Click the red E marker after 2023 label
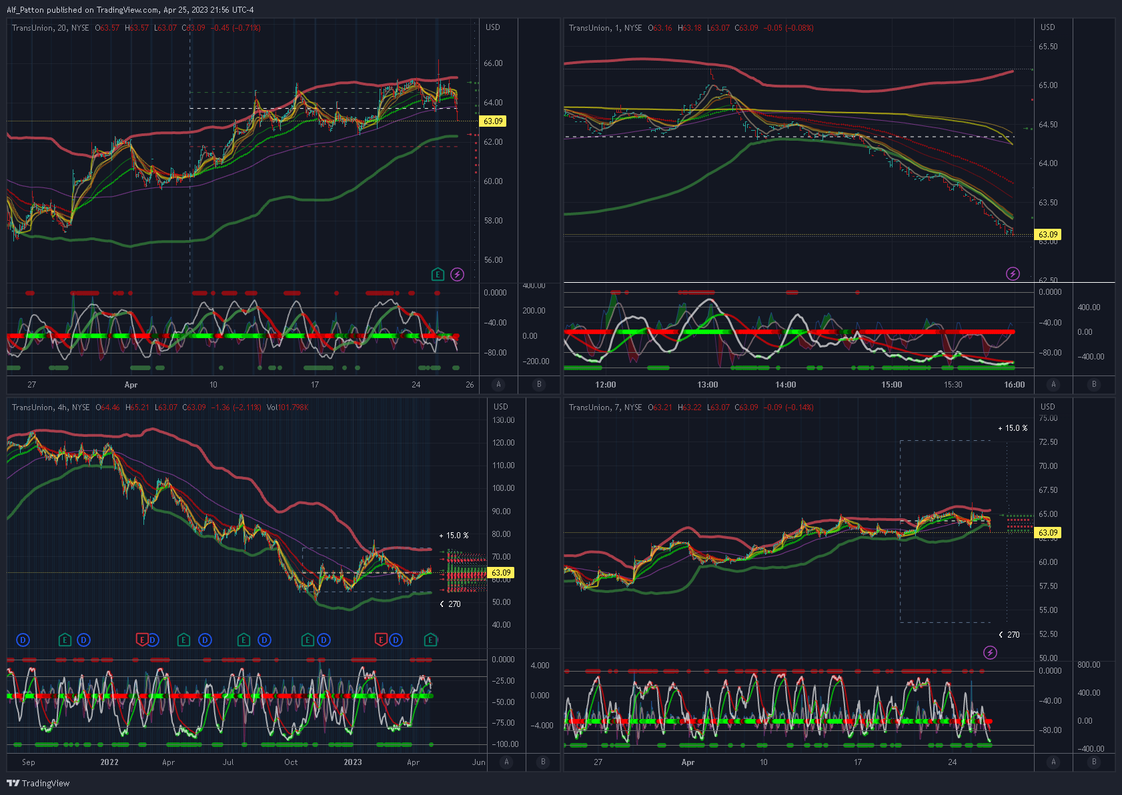The image size is (1122, 795). pyautogui.click(x=380, y=640)
